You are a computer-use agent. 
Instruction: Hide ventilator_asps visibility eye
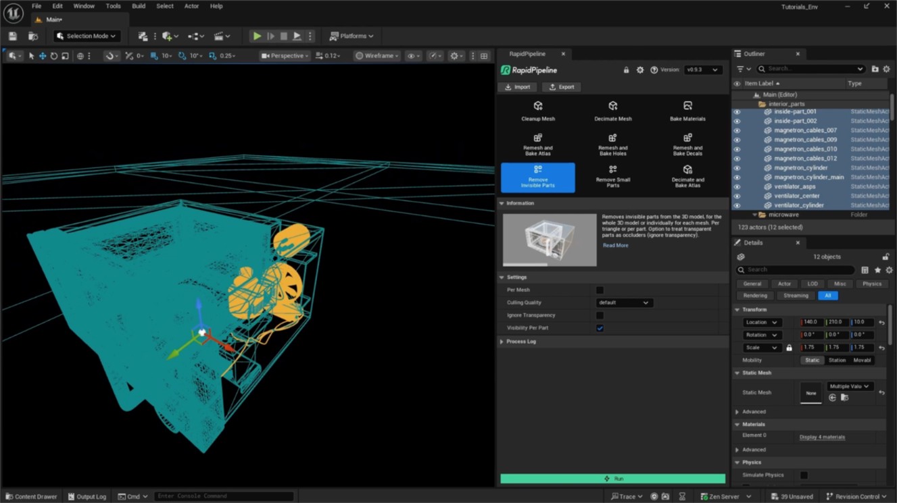coord(737,186)
